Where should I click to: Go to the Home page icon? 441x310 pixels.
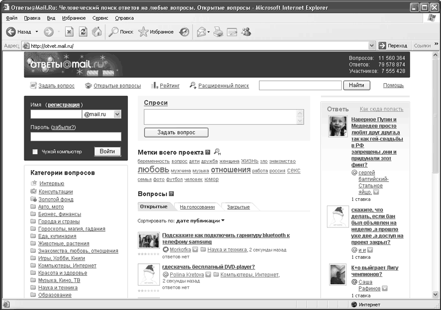click(x=97, y=32)
